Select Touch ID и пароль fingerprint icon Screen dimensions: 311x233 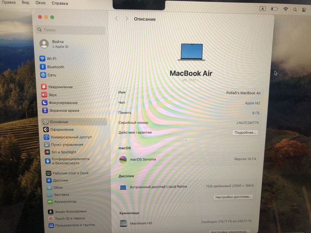51,219
